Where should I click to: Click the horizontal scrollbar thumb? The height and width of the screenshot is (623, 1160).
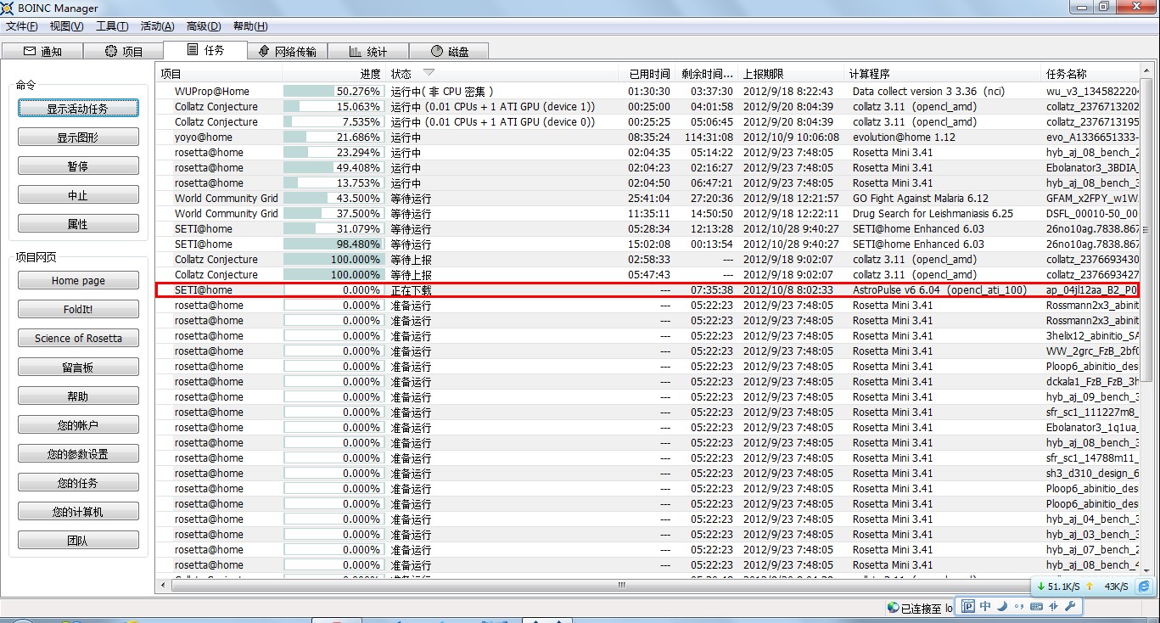coord(621,585)
